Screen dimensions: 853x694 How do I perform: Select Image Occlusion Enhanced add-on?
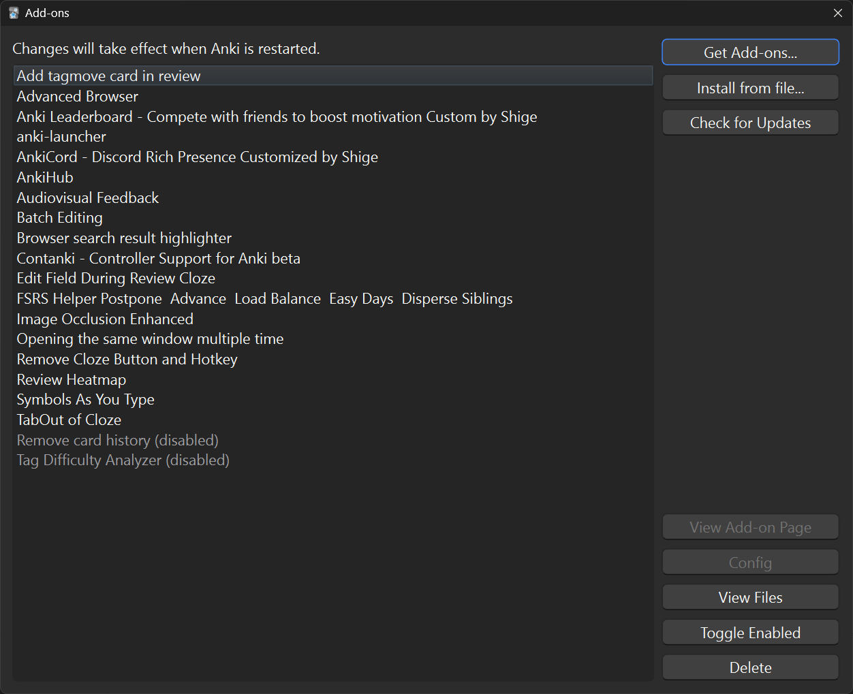click(333, 319)
